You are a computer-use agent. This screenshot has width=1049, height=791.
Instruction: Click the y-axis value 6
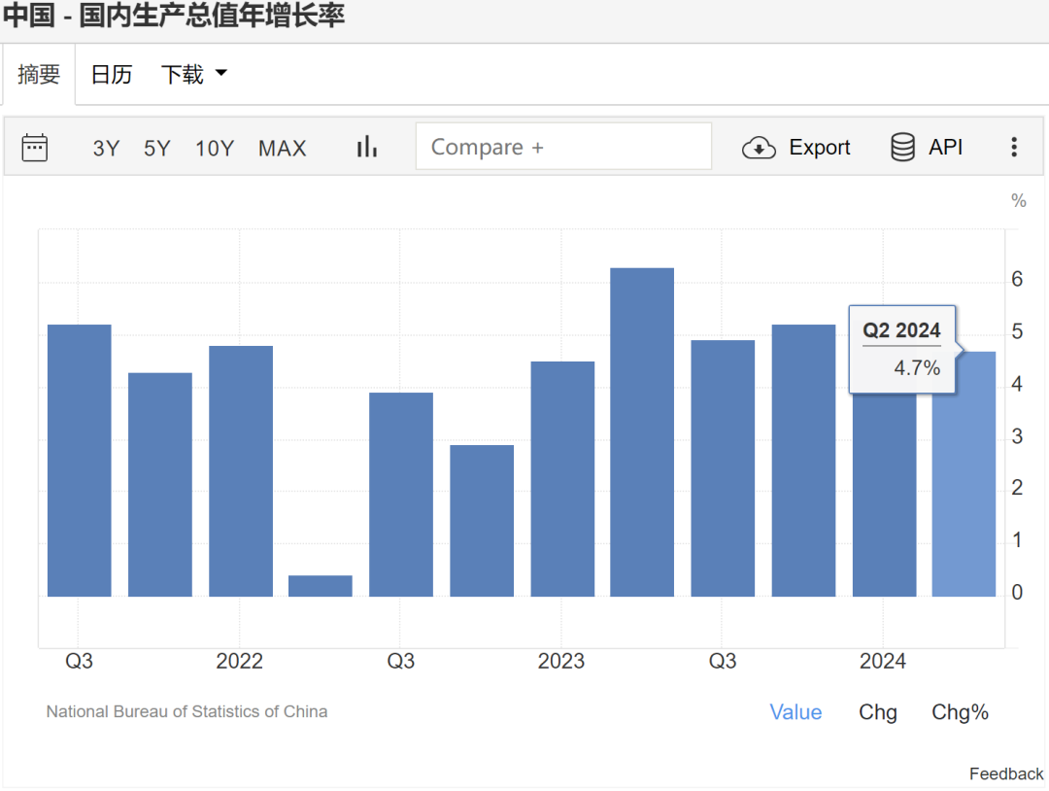[1017, 279]
